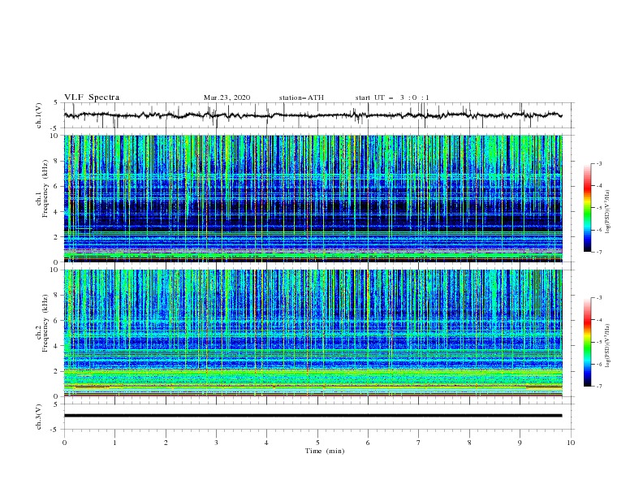The height and width of the screenshot is (497, 643).
Task: Click the ch.1 spectrogram color scale bar
Action: pyautogui.click(x=587, y=207)
